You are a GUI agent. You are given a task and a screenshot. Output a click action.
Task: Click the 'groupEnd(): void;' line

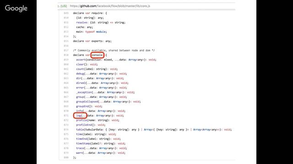tap(89, 106)
